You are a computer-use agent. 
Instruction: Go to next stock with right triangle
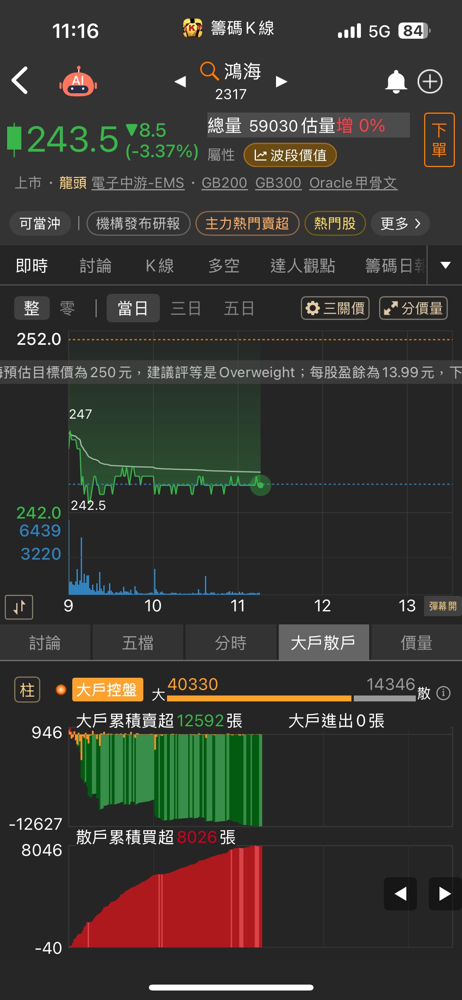tap(281, 82)
